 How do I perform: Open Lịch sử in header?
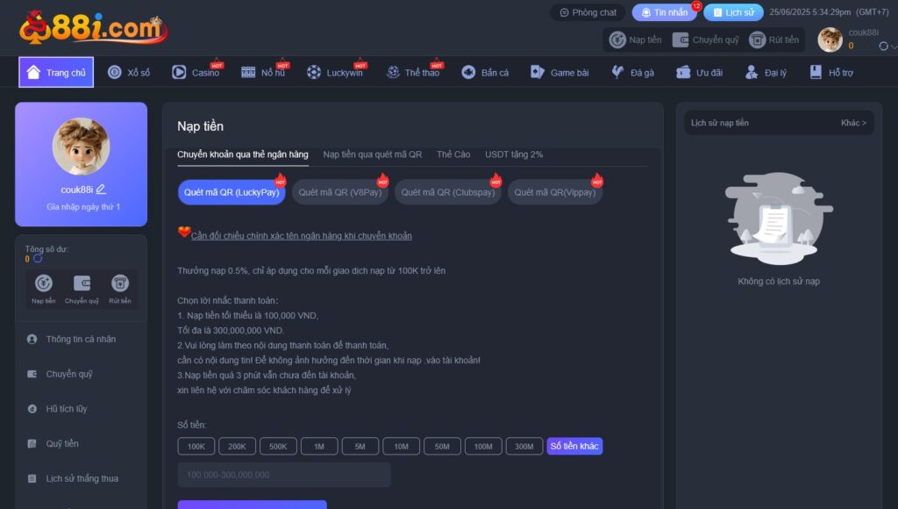point(733,12)
